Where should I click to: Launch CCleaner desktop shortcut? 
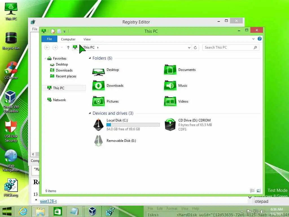click(11, 70)
